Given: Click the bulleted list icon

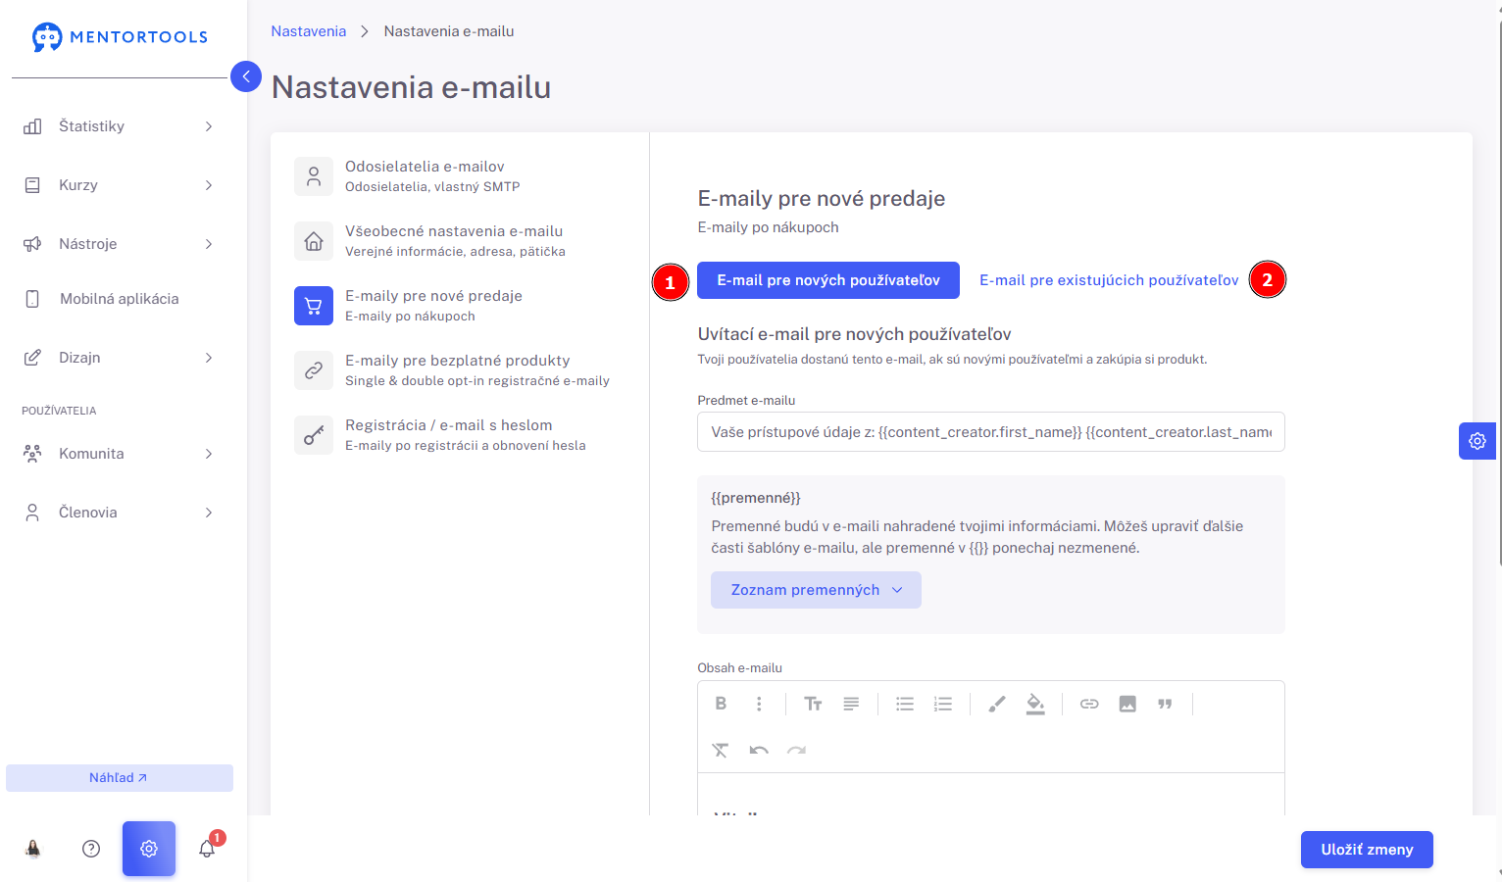Looking at the screenshot, I should click(905, 704).
